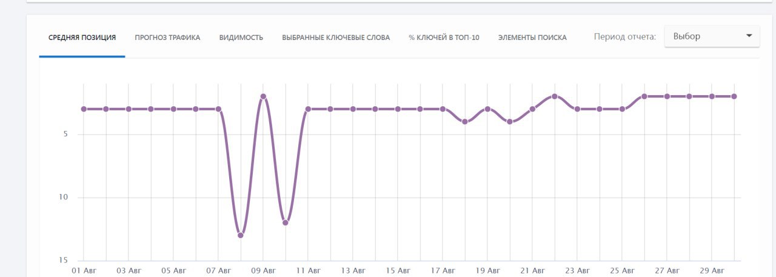The height and width of the screenshot is (277, 776).
Task: Select the Видимость tab
Action: click(x=241, y=38)
